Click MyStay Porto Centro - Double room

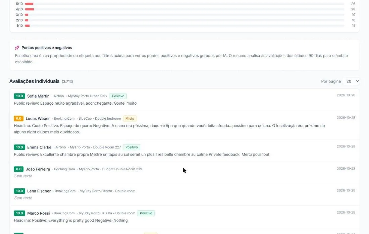click(x=107, y=191)
